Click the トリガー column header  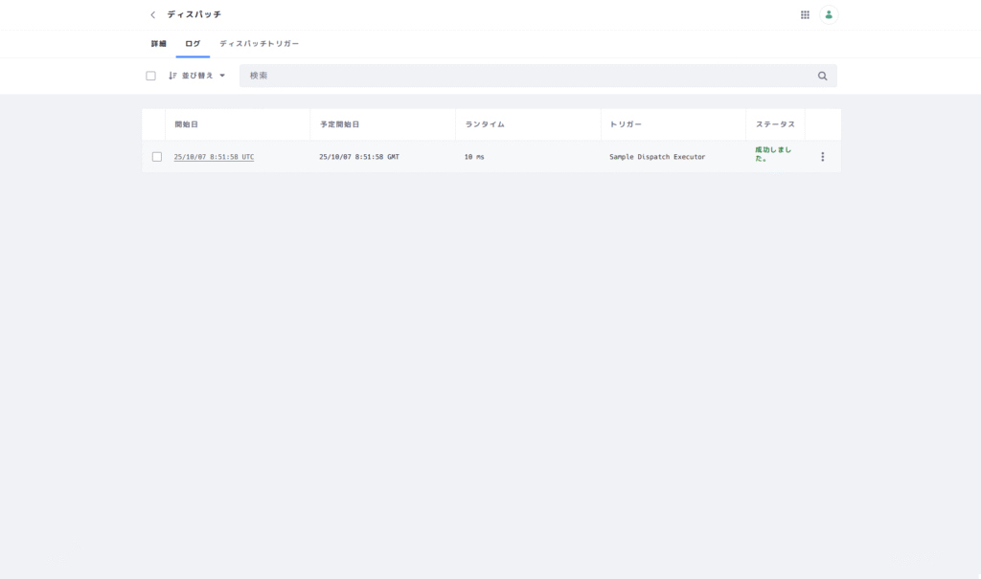(x=626, y=124)
